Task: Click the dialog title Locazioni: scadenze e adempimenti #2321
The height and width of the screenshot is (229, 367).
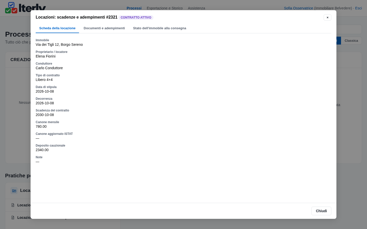Action: click(76, 17)
